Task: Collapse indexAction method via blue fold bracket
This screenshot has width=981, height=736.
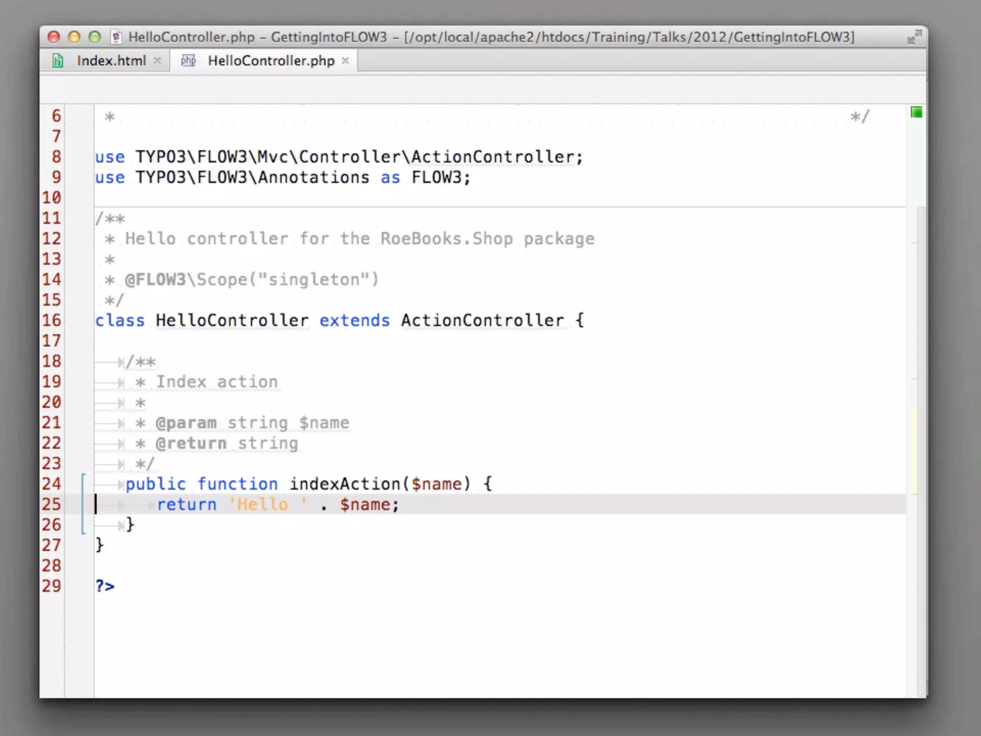Action: click(83, 503)
